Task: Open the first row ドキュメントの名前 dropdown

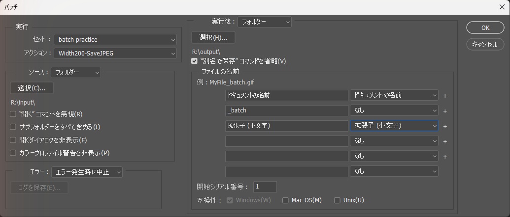Action: point(394,95)
